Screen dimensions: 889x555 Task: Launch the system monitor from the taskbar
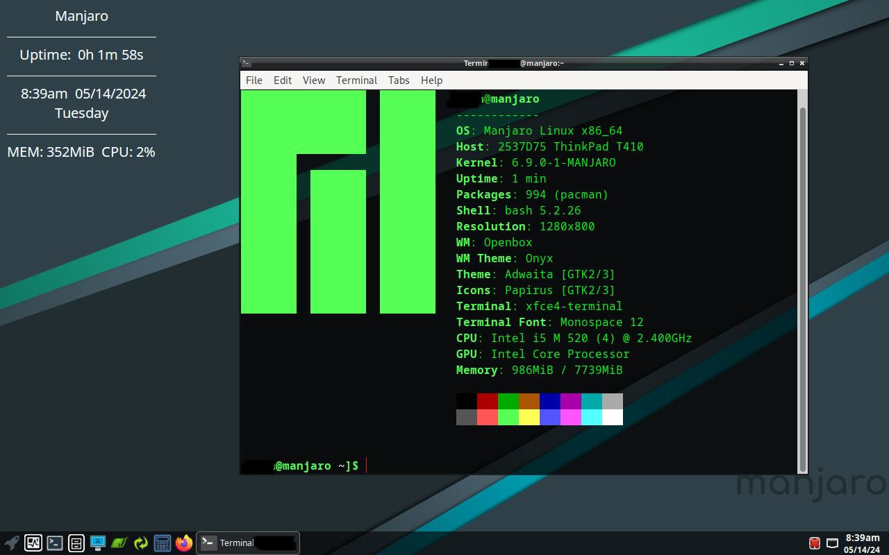33,543
